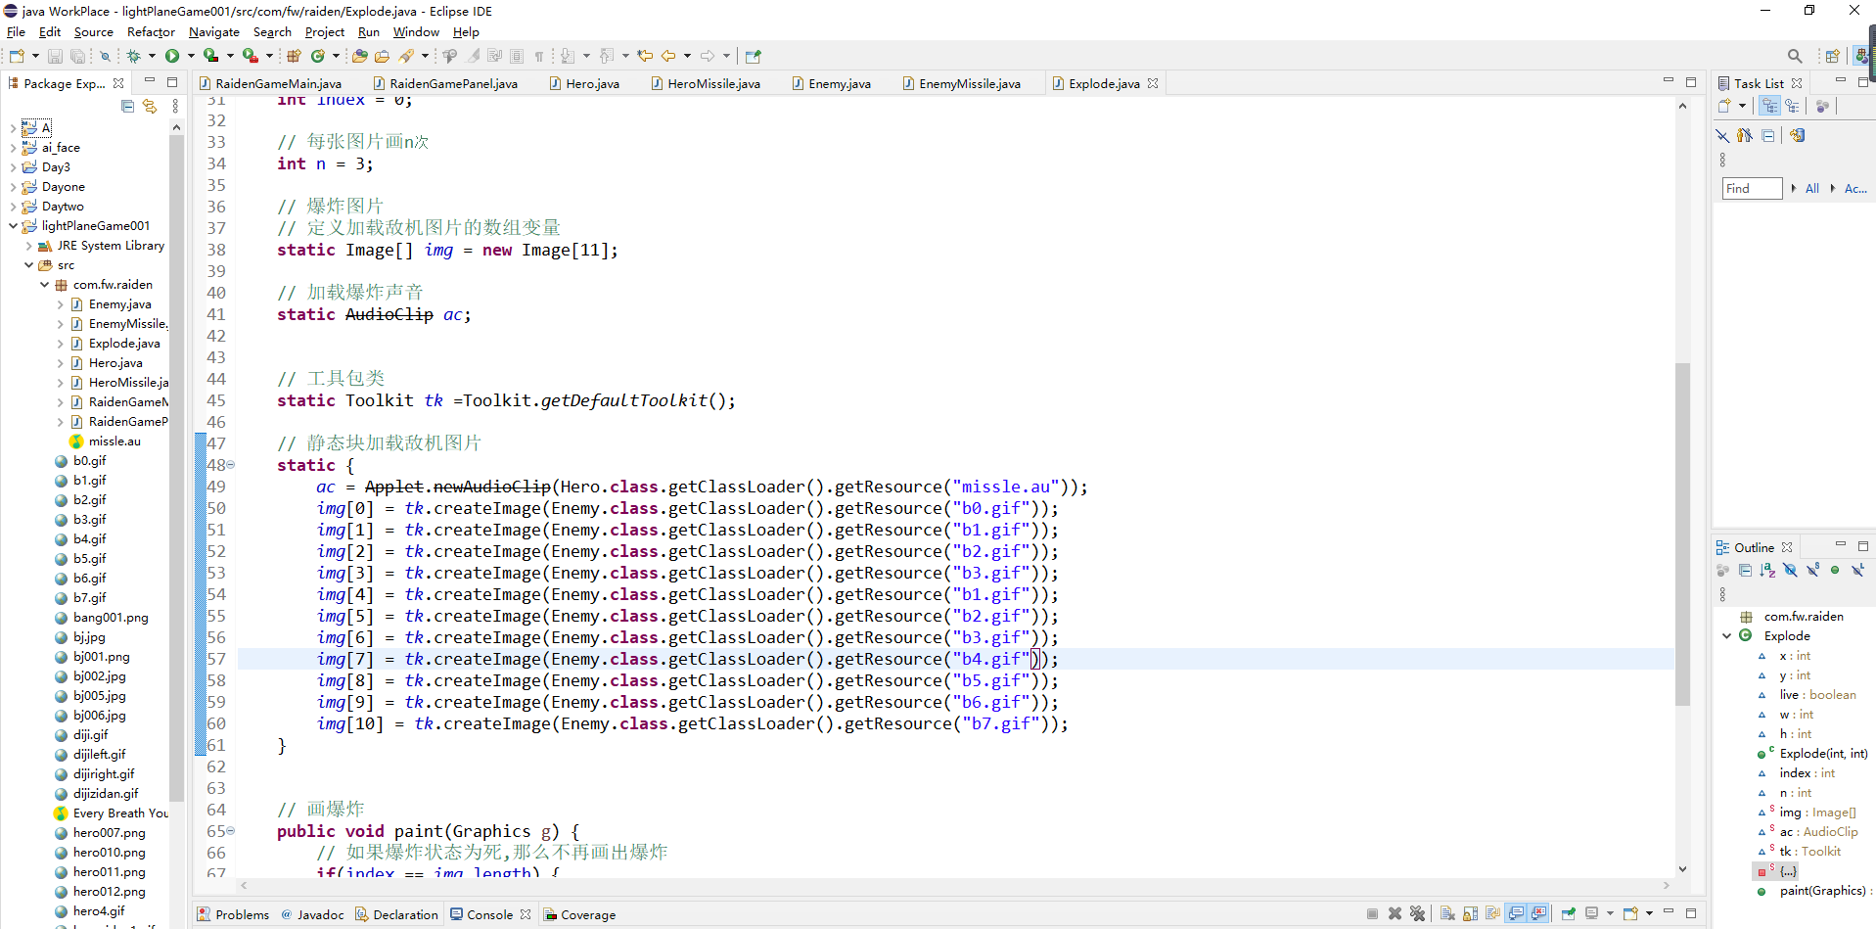Toggle Categorized view in the Task List
The height and width of the screenshot is (929, 1876).
[x=1770, y=106]
